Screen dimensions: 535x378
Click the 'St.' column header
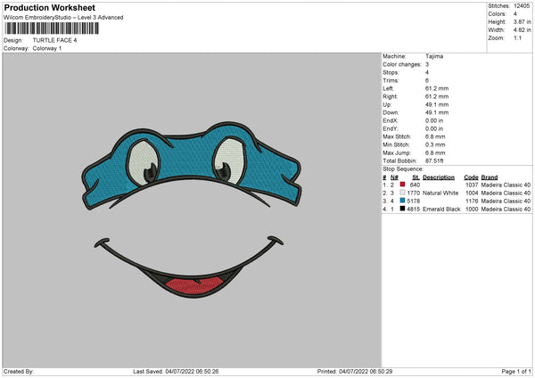click(416, 177)
